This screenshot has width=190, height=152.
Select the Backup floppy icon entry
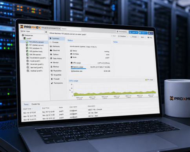[x=51, y=67]
